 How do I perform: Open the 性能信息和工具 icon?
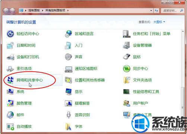[x=127, y=92]
